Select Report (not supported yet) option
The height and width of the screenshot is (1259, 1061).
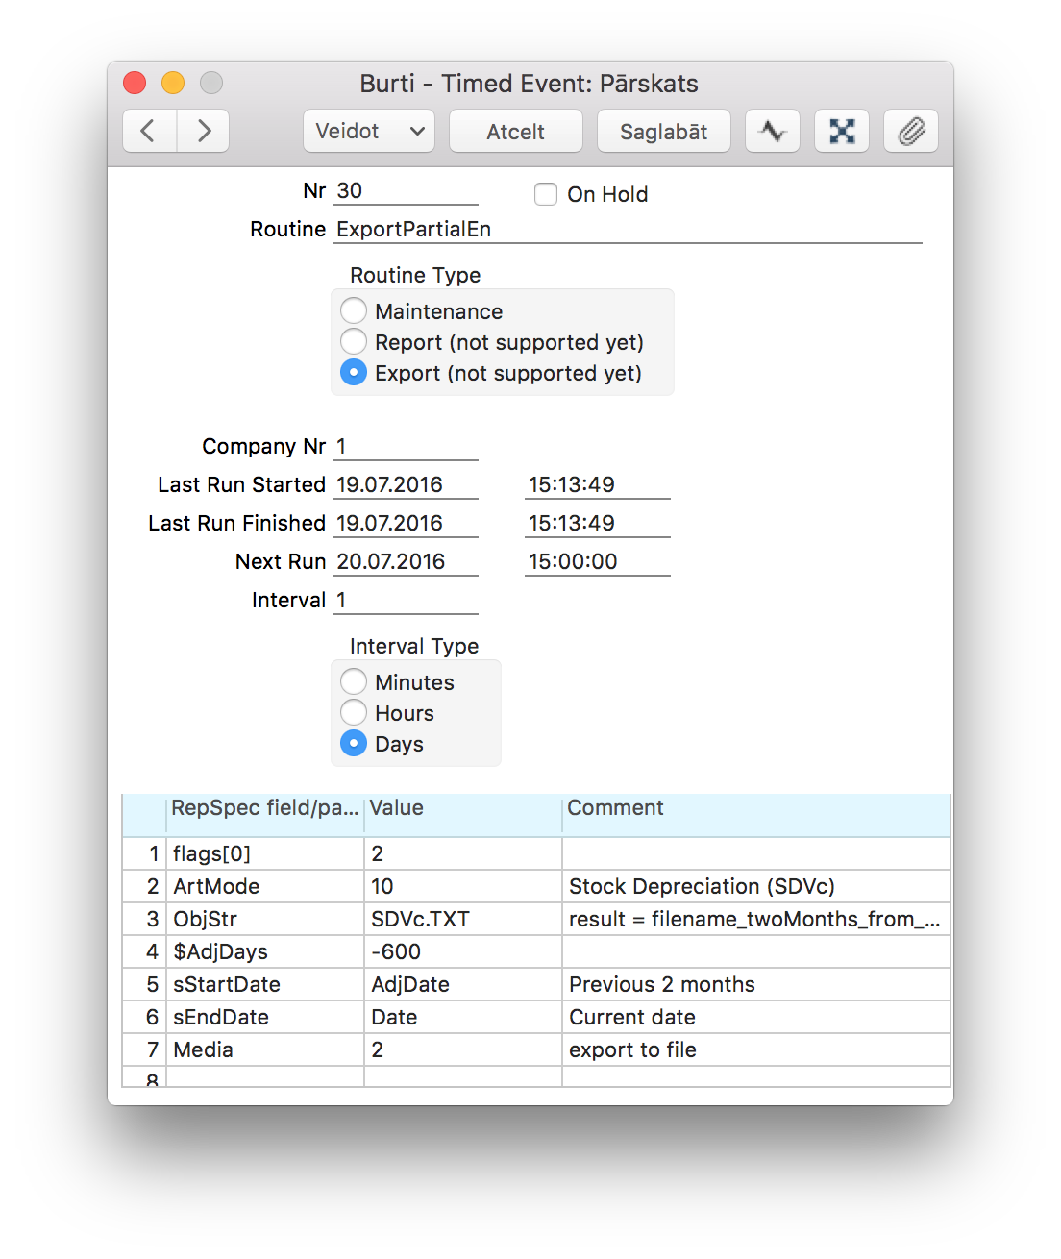[x=354, y=341]
